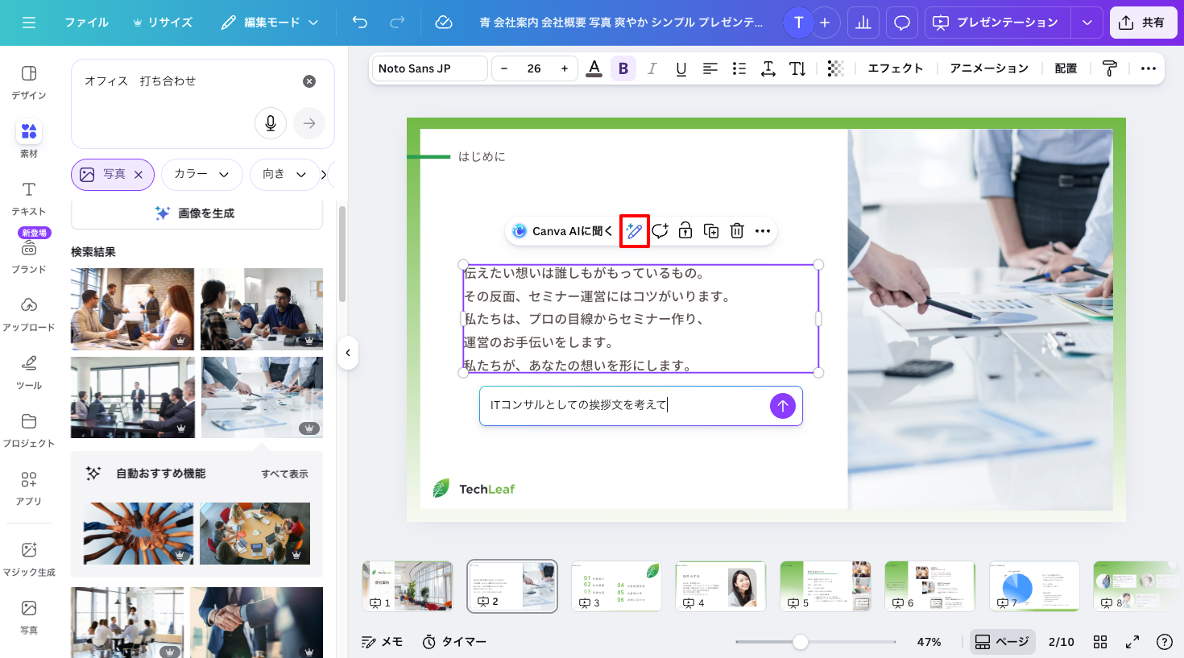
Task: Select slide 4 thumbnail with woman's portrait
Action: [x=720, y=586]
